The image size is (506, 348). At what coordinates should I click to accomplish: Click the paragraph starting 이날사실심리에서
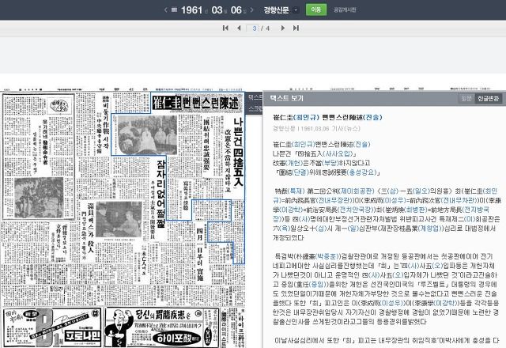[x=387, y=341]
